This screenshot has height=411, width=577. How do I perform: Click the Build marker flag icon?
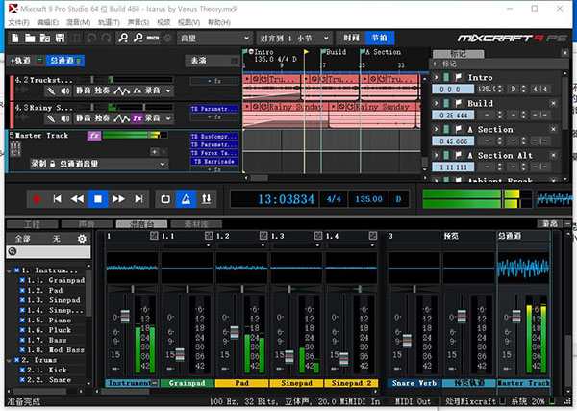point(458,103)
